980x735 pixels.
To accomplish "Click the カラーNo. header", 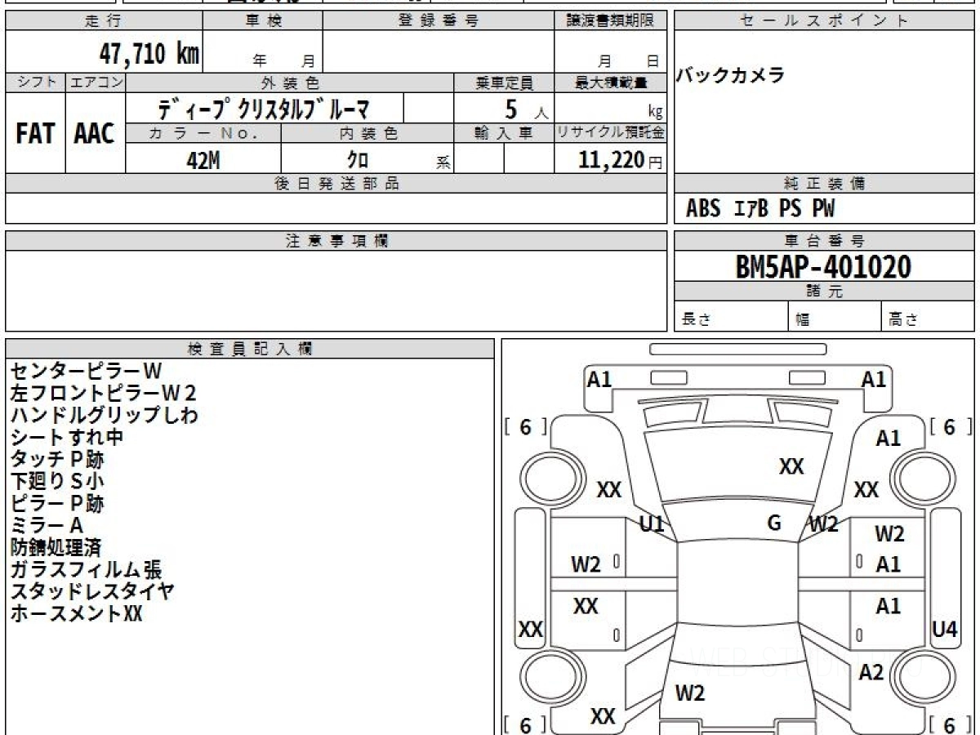I will pos(203,133).
